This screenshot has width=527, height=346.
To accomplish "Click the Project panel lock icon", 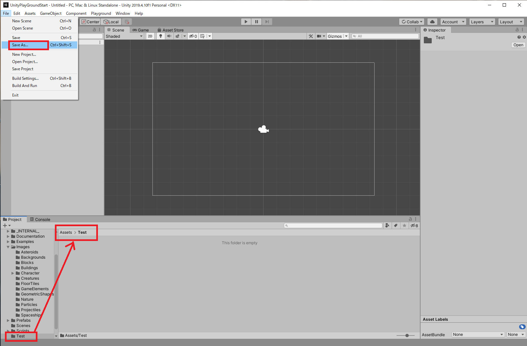I will (x=410, y=219).
